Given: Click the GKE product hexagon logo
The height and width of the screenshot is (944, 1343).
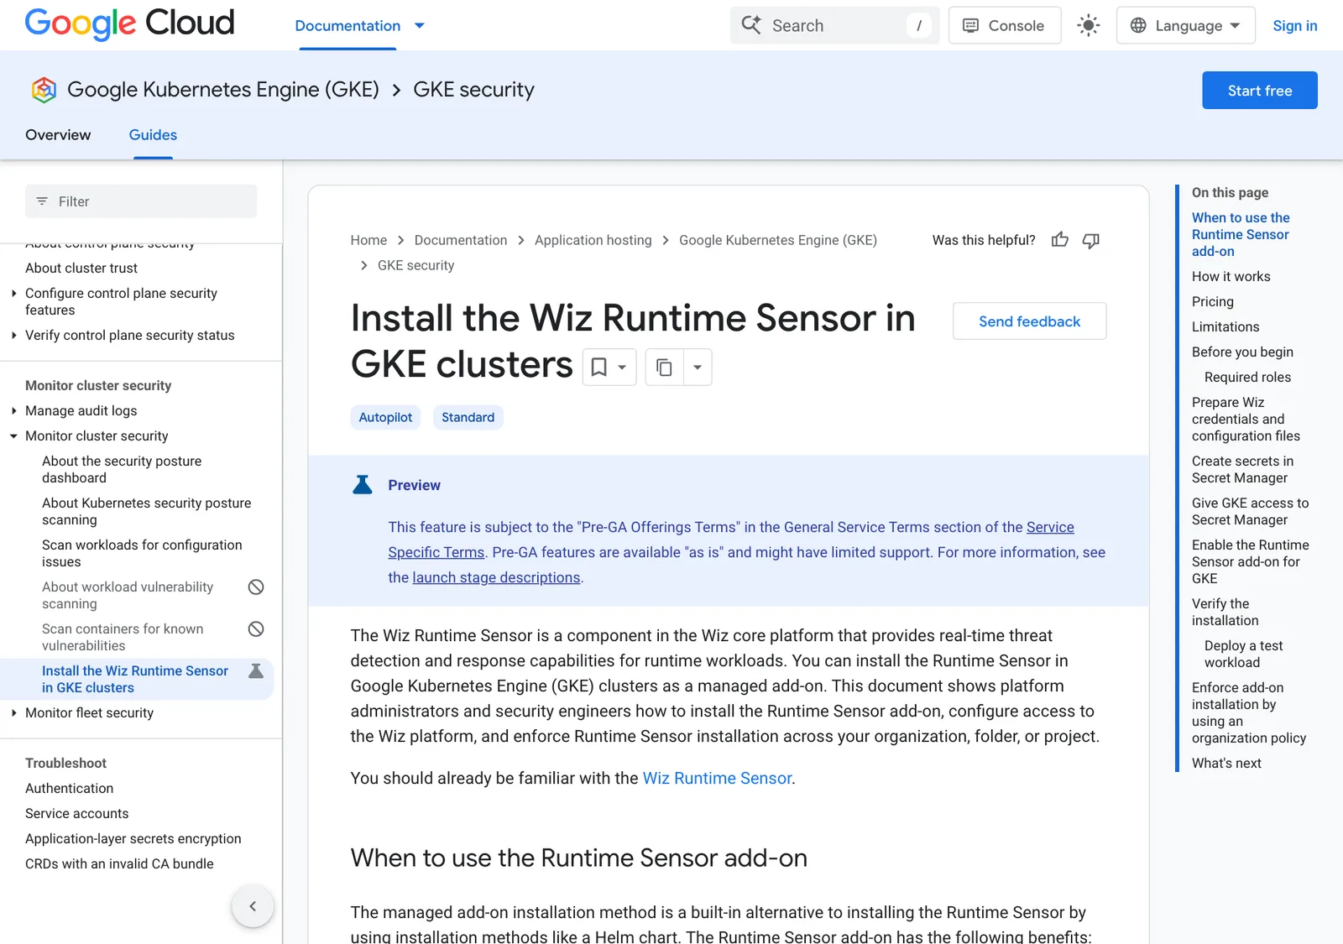Looking at the screenshot, I should pyautogui.click(x=44, y=90).
